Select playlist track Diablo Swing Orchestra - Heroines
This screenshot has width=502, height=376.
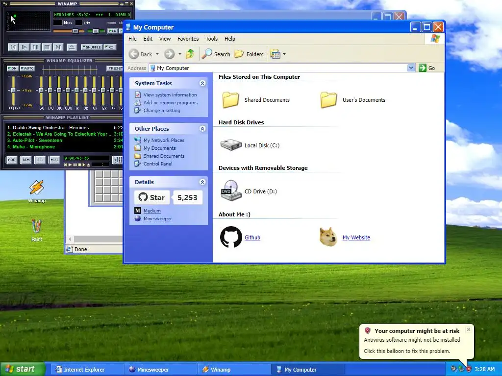coord(65,128)
